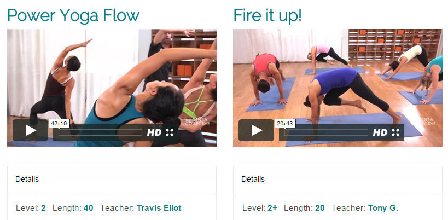This screenshot has width=448, height=220.
Task: Enter fullscreen on Power Yoga Flow video
Action: click(170, 132)
